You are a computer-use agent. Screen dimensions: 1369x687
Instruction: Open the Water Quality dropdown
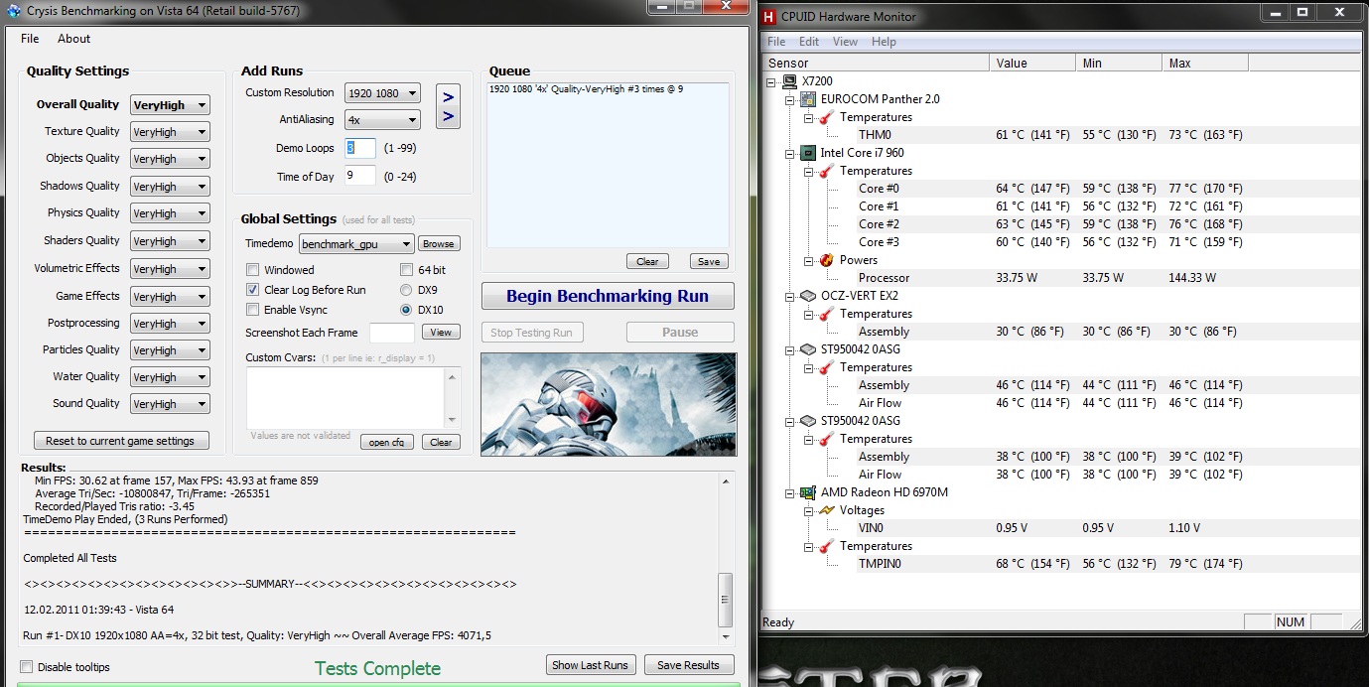click(x=170, y=377)
